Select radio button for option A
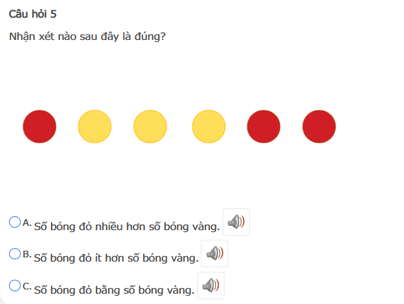The image size is (404, 304). 16,222
